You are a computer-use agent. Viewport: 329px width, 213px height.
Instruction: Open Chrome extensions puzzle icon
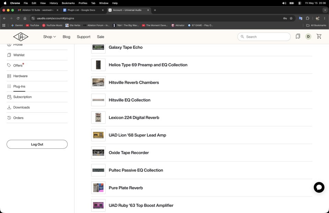coord(308,18)
